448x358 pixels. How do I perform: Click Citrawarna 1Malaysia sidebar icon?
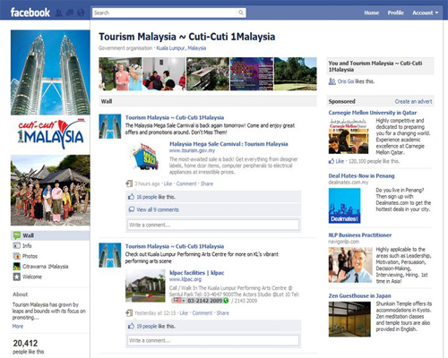[17, 267]
